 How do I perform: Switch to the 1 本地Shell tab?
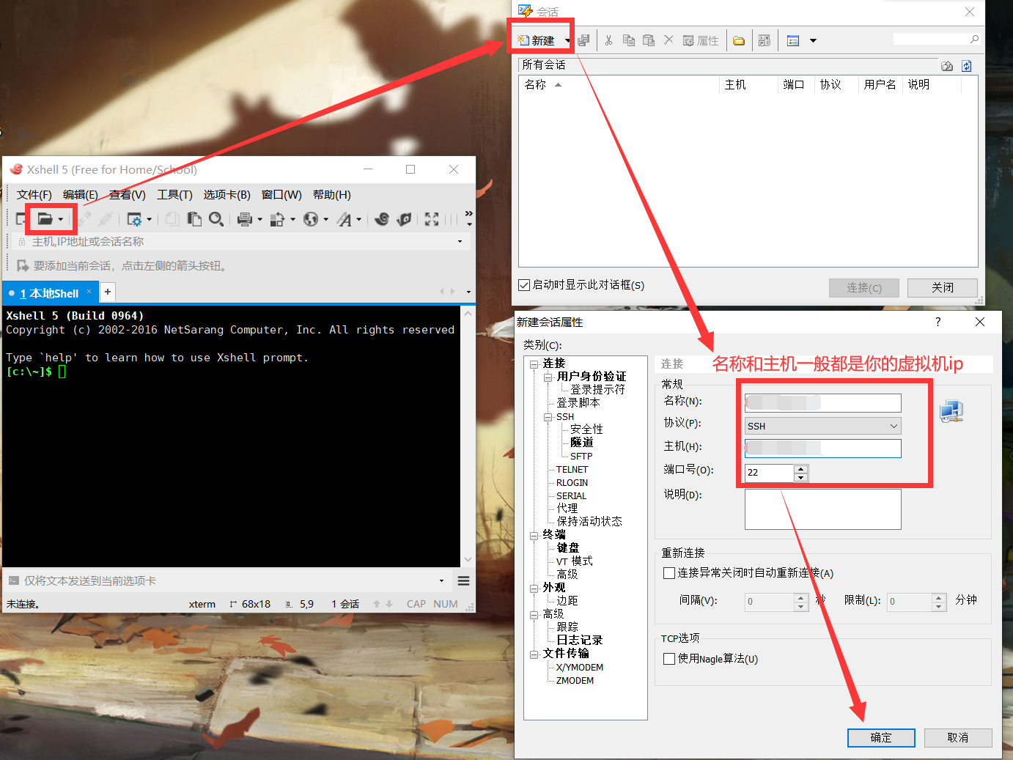pyautogui.click(x=49, y=293)
